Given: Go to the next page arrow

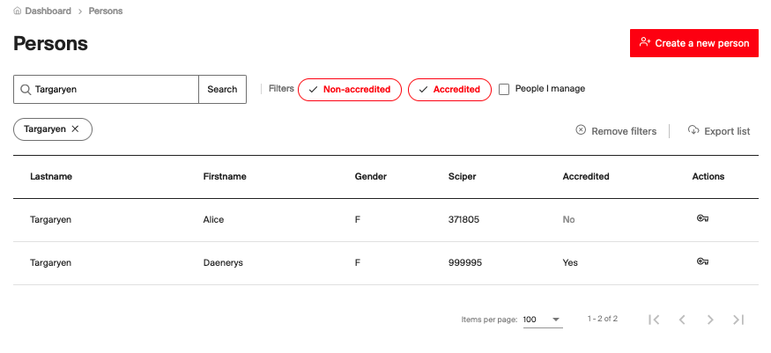Looking at the screenshot, I should [x=710, y=320].
